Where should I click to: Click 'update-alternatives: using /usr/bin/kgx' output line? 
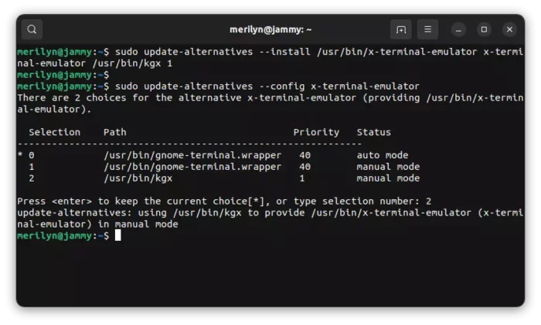[x=270, y=218]
